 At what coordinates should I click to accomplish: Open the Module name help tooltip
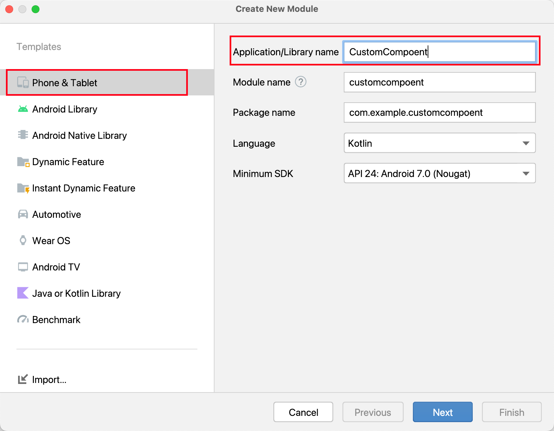click(x=300, y=82)
